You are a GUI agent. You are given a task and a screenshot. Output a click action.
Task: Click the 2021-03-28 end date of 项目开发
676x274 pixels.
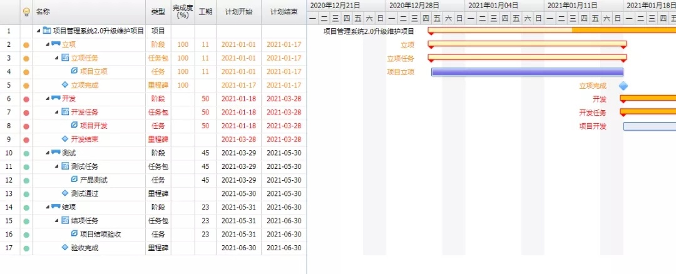pyautogui.click(x=284, y=126)
